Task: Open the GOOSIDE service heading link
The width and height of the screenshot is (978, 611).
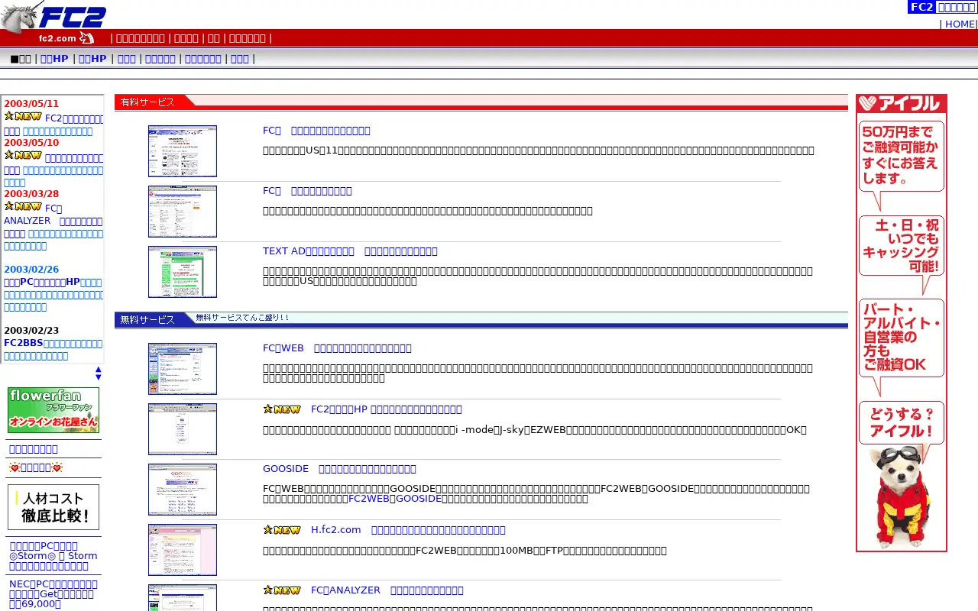Action: pos(339,469)
